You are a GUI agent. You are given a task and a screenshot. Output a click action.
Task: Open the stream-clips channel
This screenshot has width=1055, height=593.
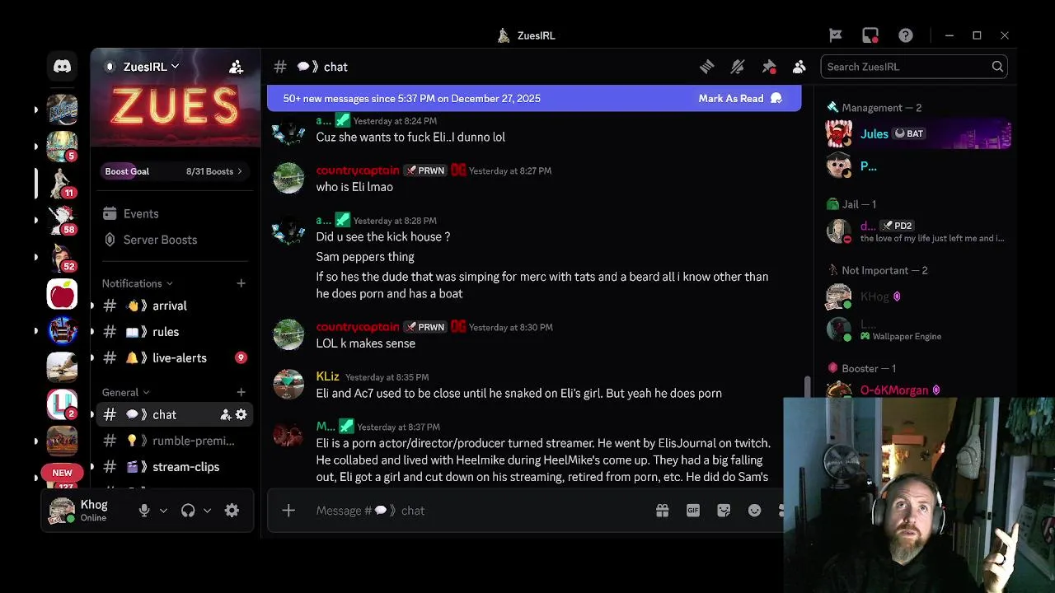point(175,467)
